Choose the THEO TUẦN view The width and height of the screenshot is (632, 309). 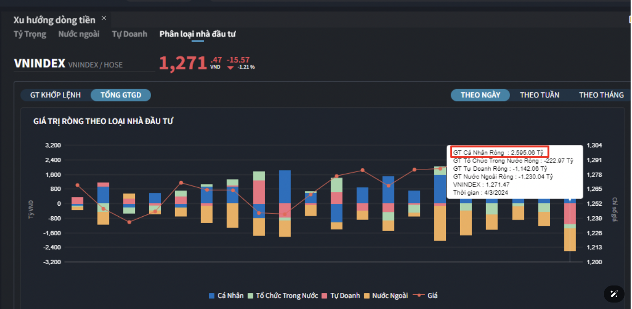pyautogui.click(x=540, y=95)
